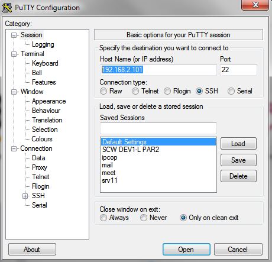Open the Telnet category in tree
This screenshot has width=272, height=262.
pyautogui.click(x=41, y=177)
